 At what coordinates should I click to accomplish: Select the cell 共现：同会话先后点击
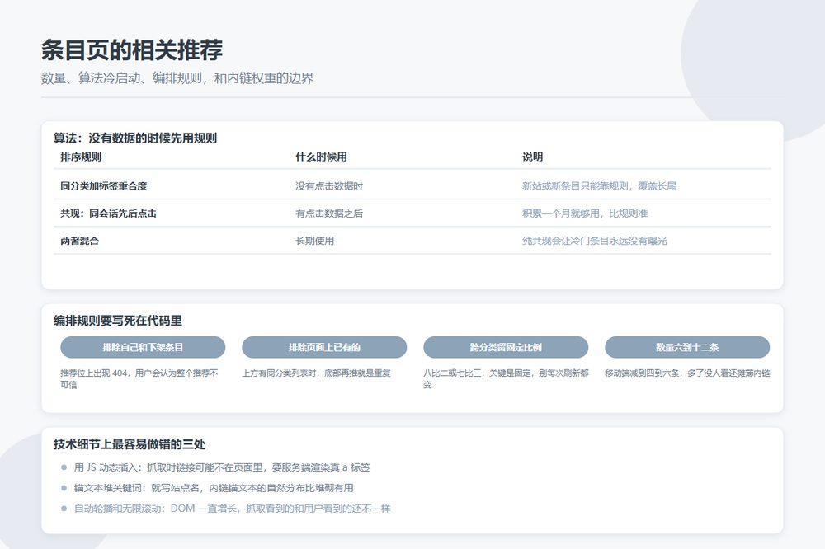coord(108,213)
